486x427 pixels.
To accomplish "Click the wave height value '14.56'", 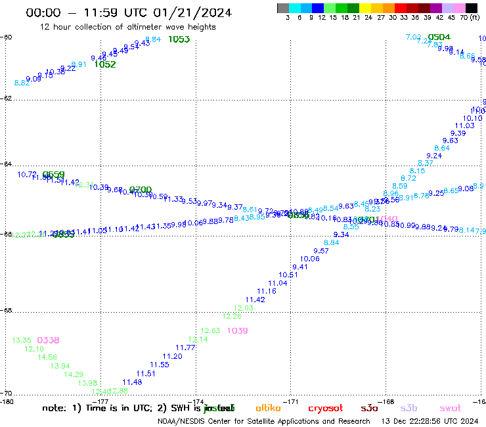I will click(47, 357).
